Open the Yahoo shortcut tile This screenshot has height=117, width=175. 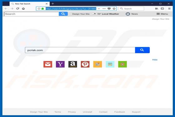[60, 64]
